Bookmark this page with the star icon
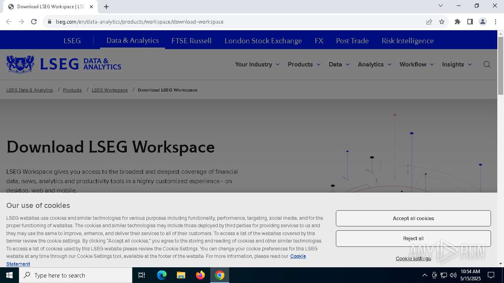 tap(442, 22)
